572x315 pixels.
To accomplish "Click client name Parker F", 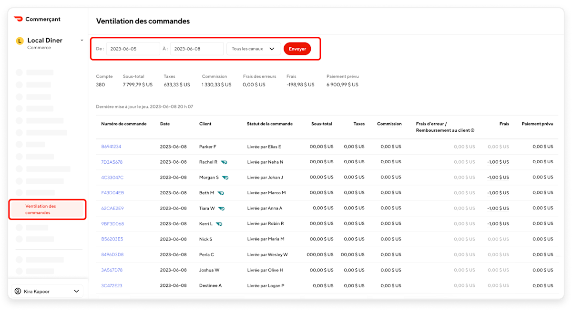I will pos(207,147).
